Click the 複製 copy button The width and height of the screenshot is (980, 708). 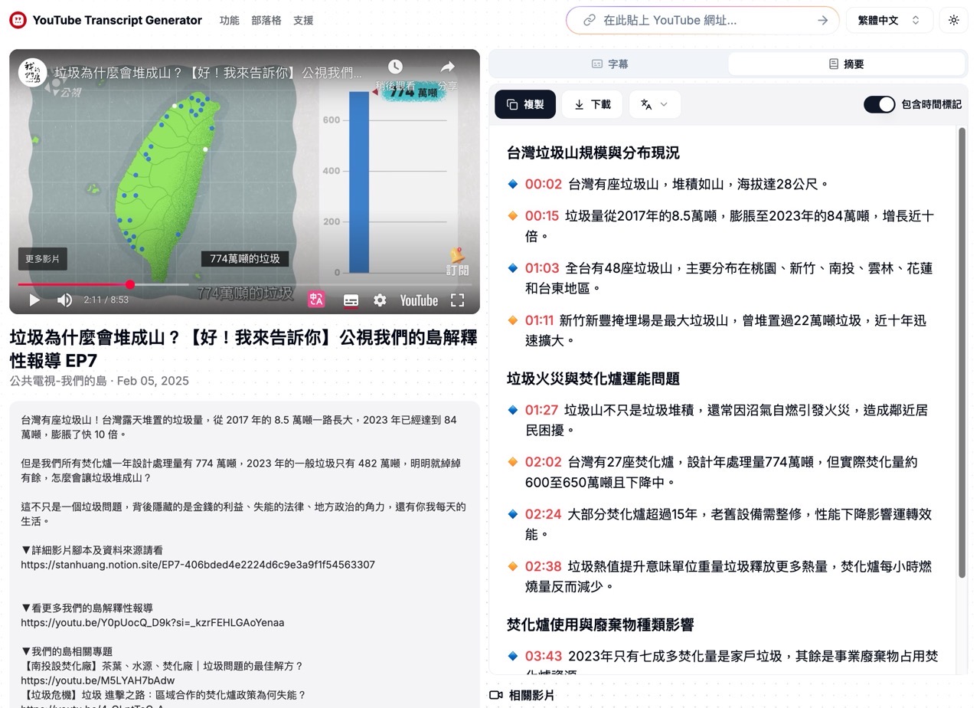click(x=525, y=104)
